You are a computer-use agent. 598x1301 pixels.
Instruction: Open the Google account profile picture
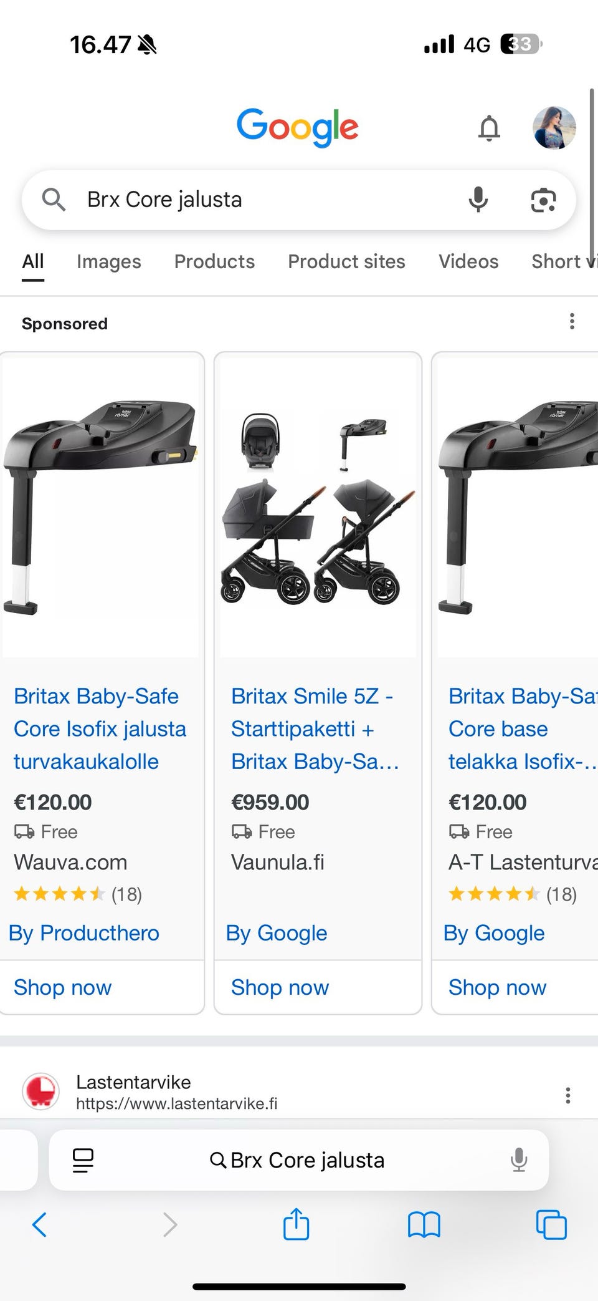point(554,128)
